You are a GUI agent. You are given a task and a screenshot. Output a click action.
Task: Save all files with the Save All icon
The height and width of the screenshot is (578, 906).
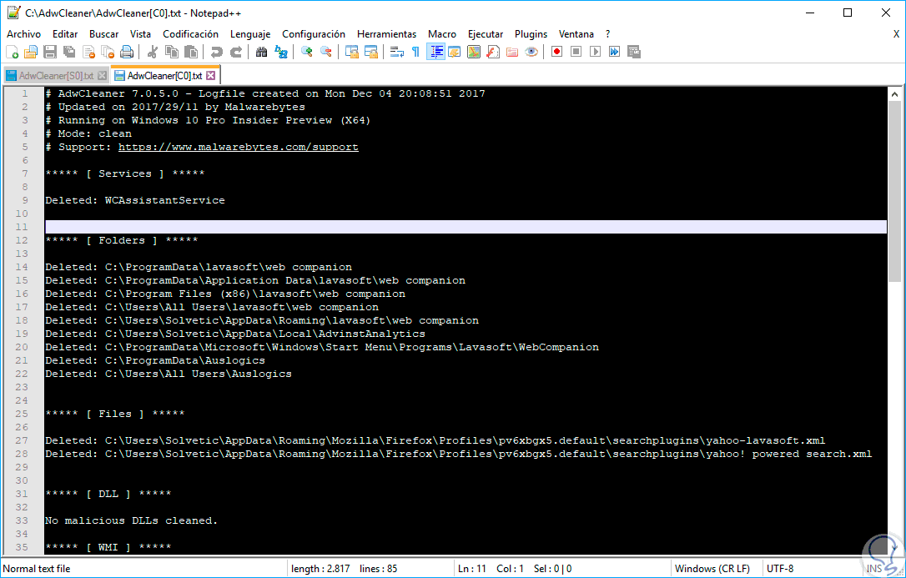point(69,52)
